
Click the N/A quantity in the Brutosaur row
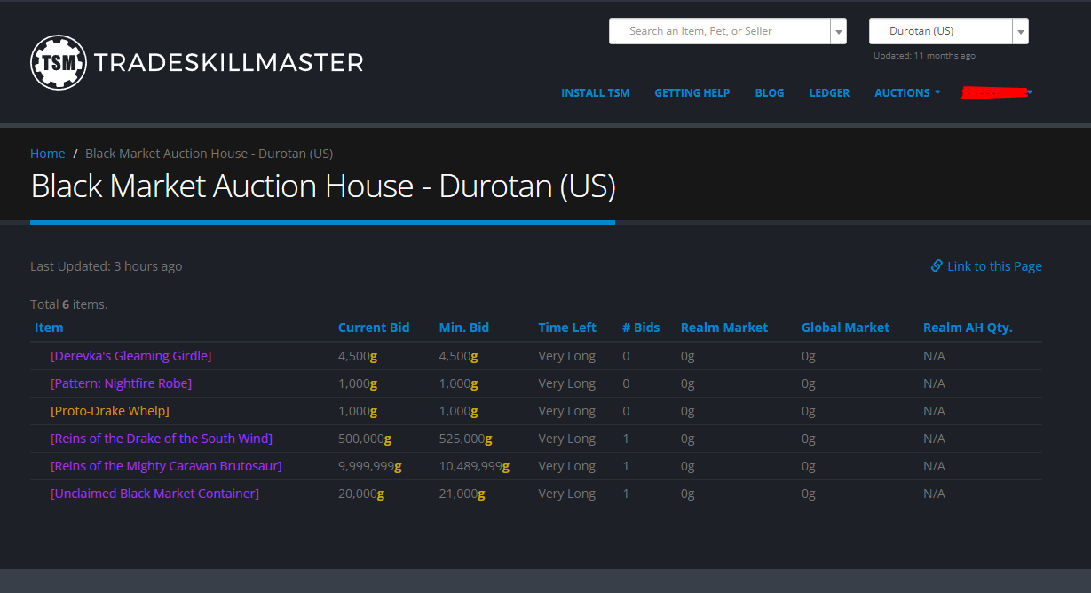(x=934, y=466)
